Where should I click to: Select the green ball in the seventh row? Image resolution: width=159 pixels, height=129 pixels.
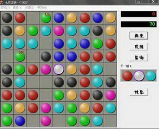coord(59,95)
